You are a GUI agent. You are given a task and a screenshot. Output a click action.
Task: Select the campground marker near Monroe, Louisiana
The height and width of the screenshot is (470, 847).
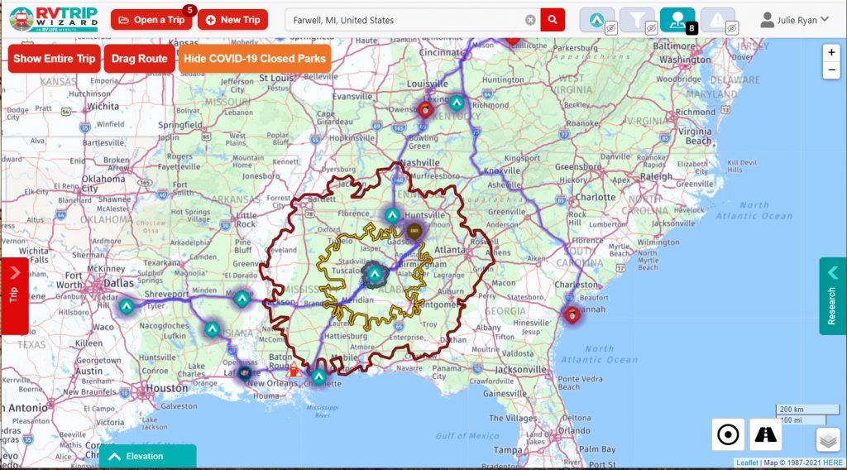point(242,298)
